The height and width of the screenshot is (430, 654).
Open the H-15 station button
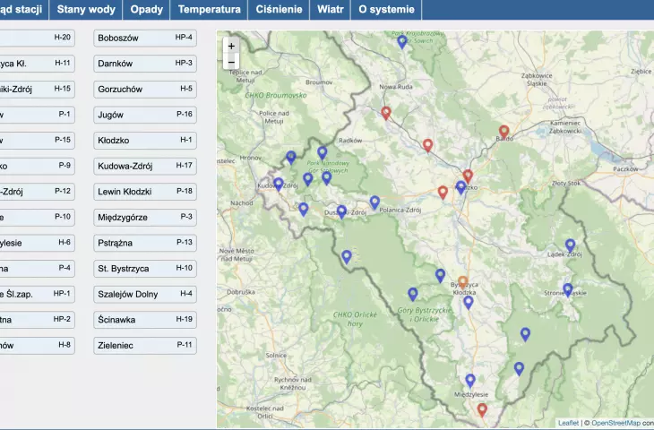click(x=37, y=90)
